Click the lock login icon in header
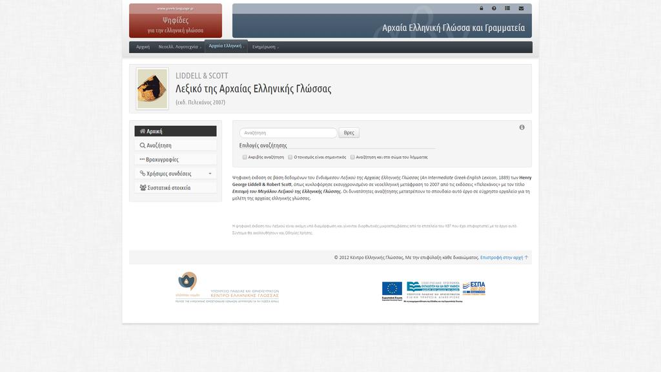The height and width of the screenshot is (372, 661). click(481, 8)
